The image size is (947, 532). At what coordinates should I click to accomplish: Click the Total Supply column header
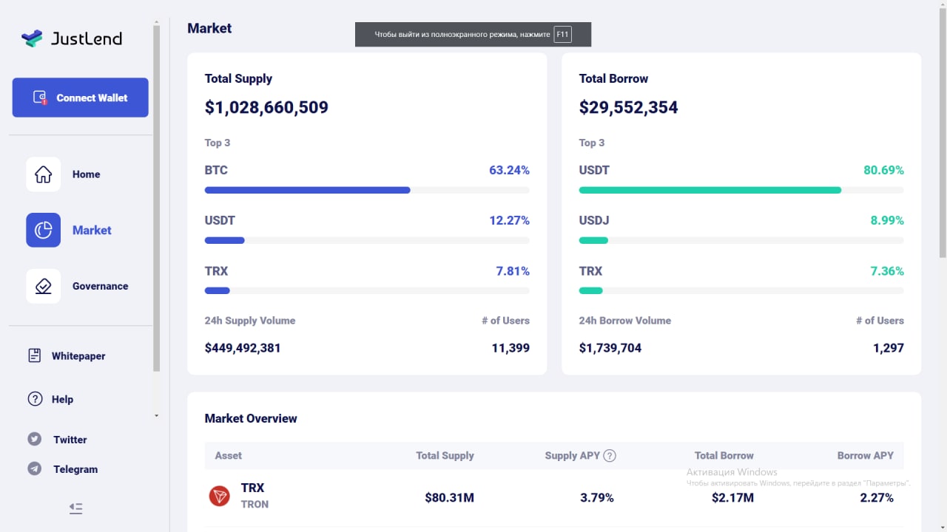point(445,455)
